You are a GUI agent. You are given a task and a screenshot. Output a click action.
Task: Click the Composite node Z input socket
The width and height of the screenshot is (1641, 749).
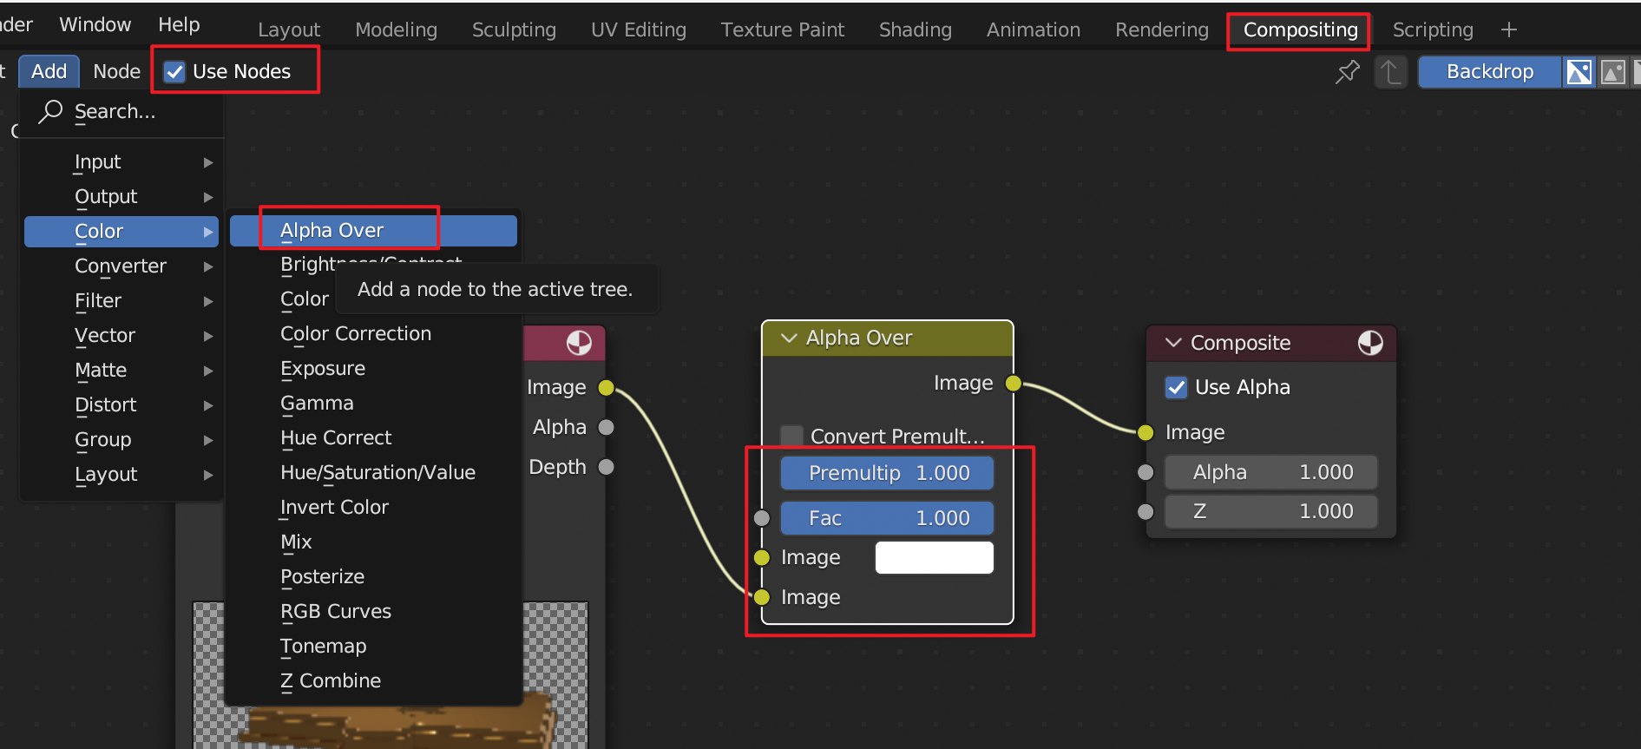[1145, 512]
